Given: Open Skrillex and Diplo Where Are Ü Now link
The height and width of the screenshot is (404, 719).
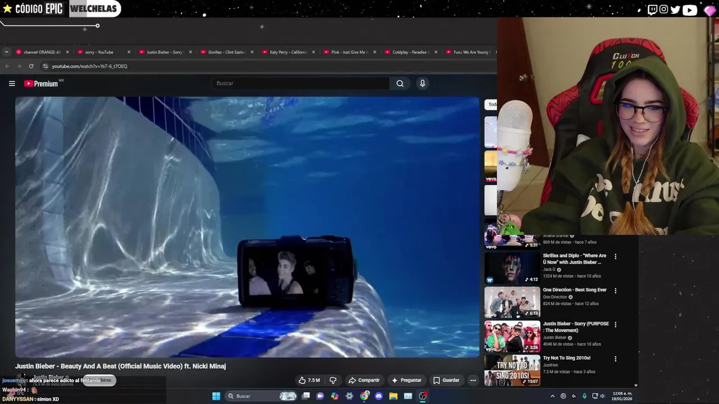Looking at the screenshot, I should pos(574,259).
